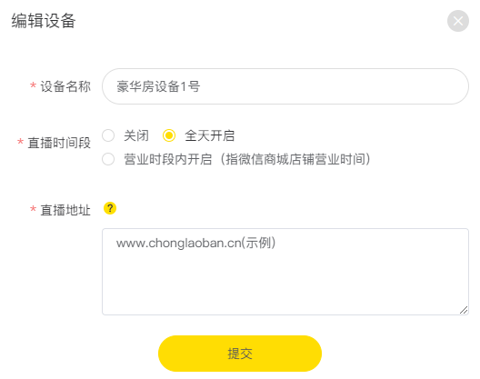Click the 设备名称 input field
Image resolution: width=480 pixels, height=379 pixels.
pyautogui.click(x=285, y=86)
